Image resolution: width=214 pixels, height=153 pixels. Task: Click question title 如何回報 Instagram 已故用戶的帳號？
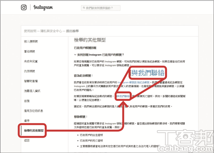point(101,55)
